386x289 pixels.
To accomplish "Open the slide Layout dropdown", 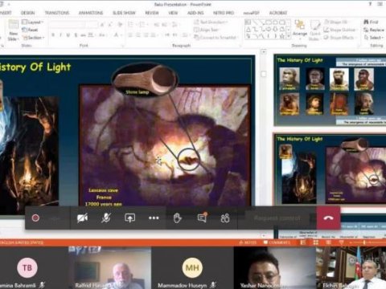I will [32, 22].
